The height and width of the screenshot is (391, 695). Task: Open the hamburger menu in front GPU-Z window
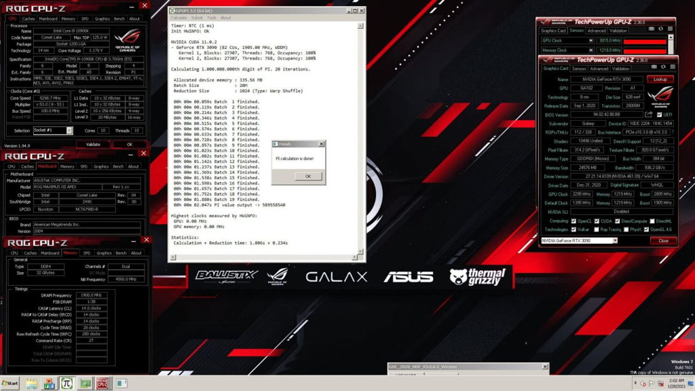coord(673,67)
